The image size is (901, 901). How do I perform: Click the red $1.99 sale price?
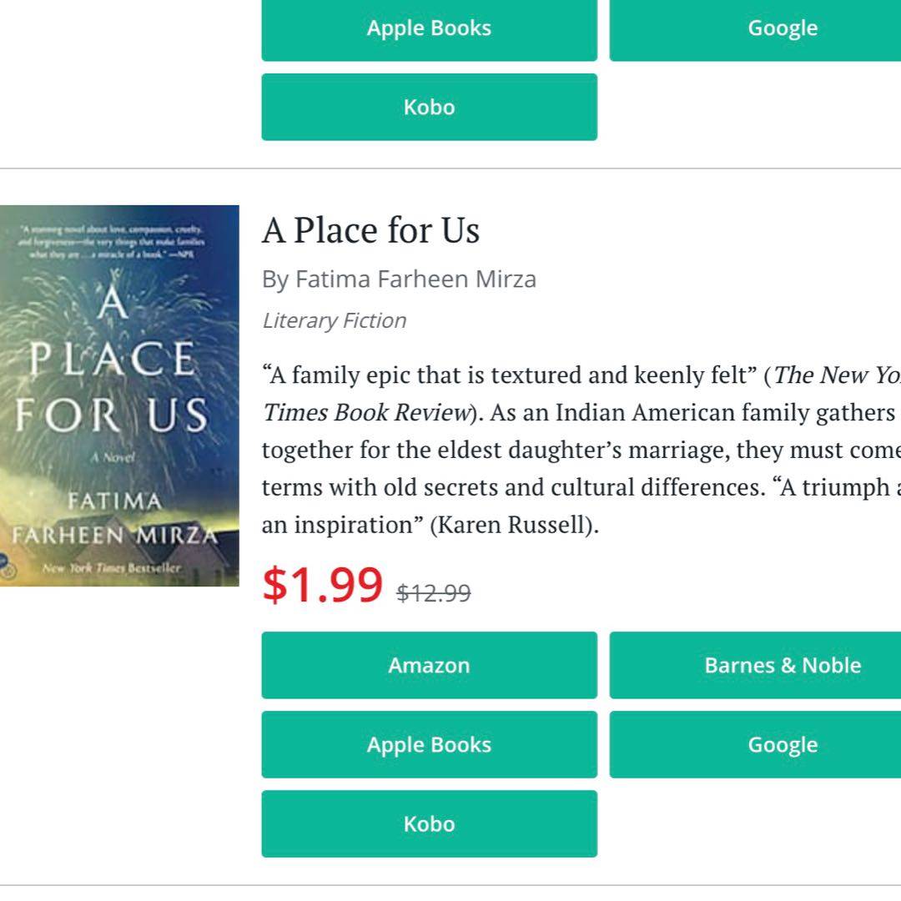[322, 585]
